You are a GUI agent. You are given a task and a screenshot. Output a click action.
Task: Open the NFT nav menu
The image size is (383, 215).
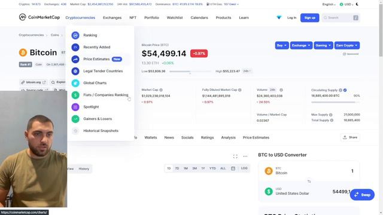point(133,18)
